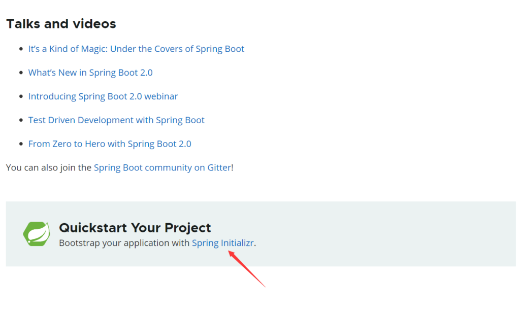Open "From Zero to Hero" talk link

coord(110,144)
